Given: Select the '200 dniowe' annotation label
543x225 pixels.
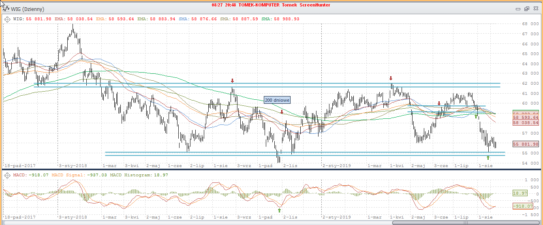Looking at the screenshot, I should pos(277,100).
